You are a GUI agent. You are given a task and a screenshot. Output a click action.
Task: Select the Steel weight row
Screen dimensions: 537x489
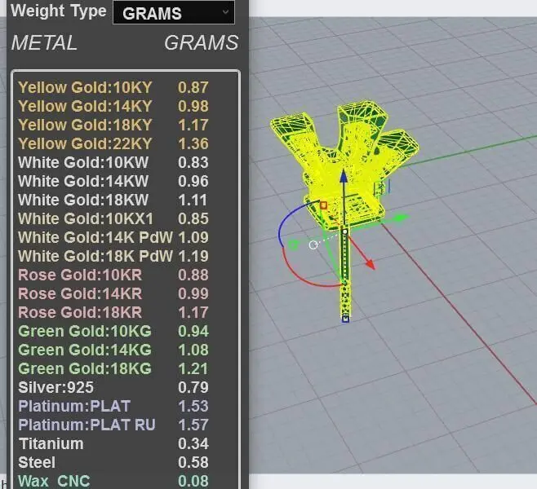113,462
